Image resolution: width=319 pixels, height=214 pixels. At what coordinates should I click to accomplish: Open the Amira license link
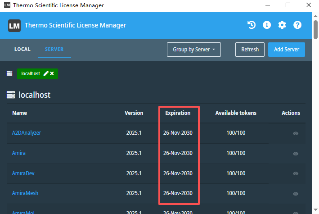[19, 153]
